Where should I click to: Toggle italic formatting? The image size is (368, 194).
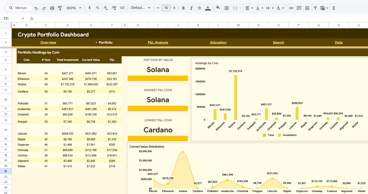coord(191,8)
